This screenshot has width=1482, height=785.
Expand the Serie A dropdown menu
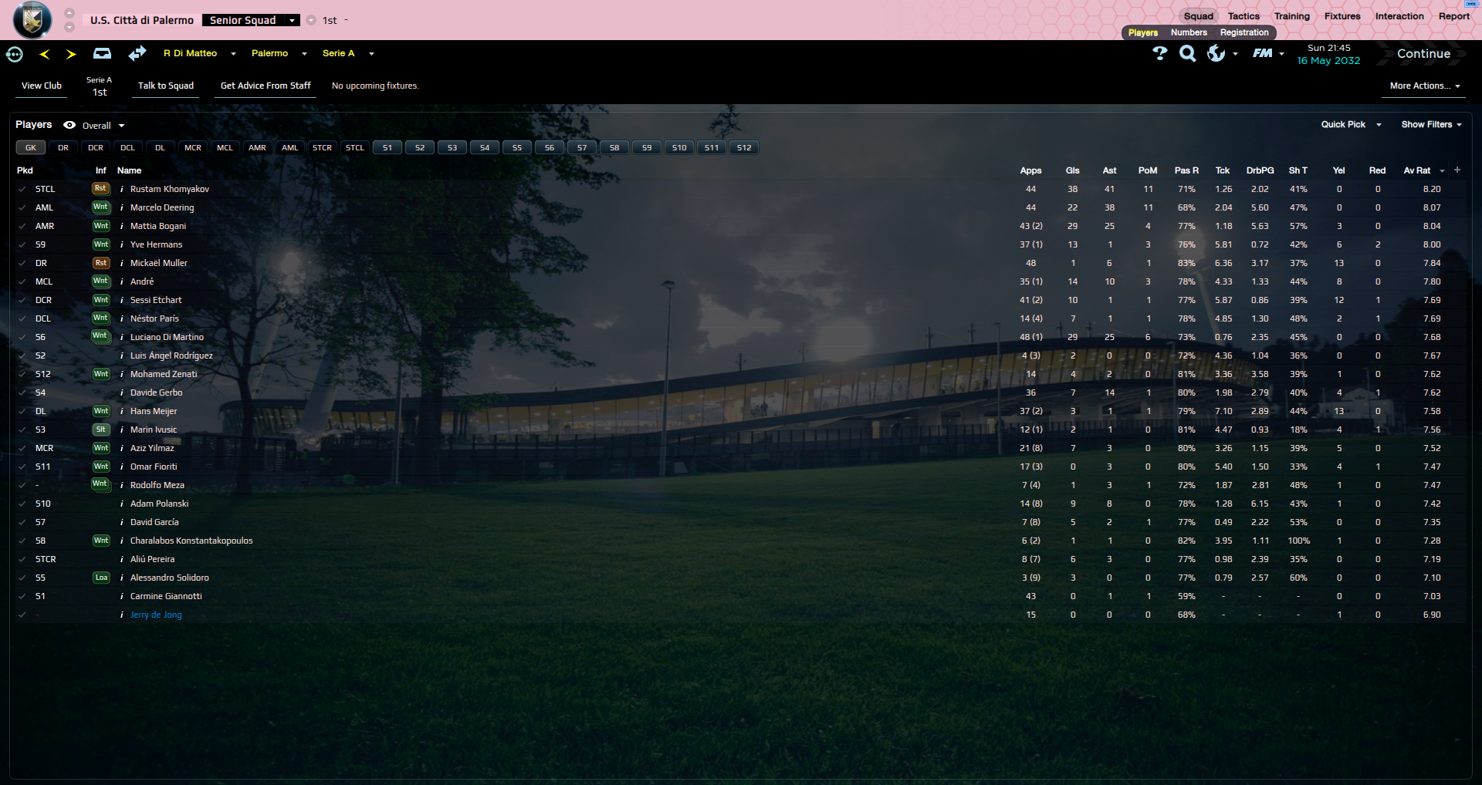(371, 54)
